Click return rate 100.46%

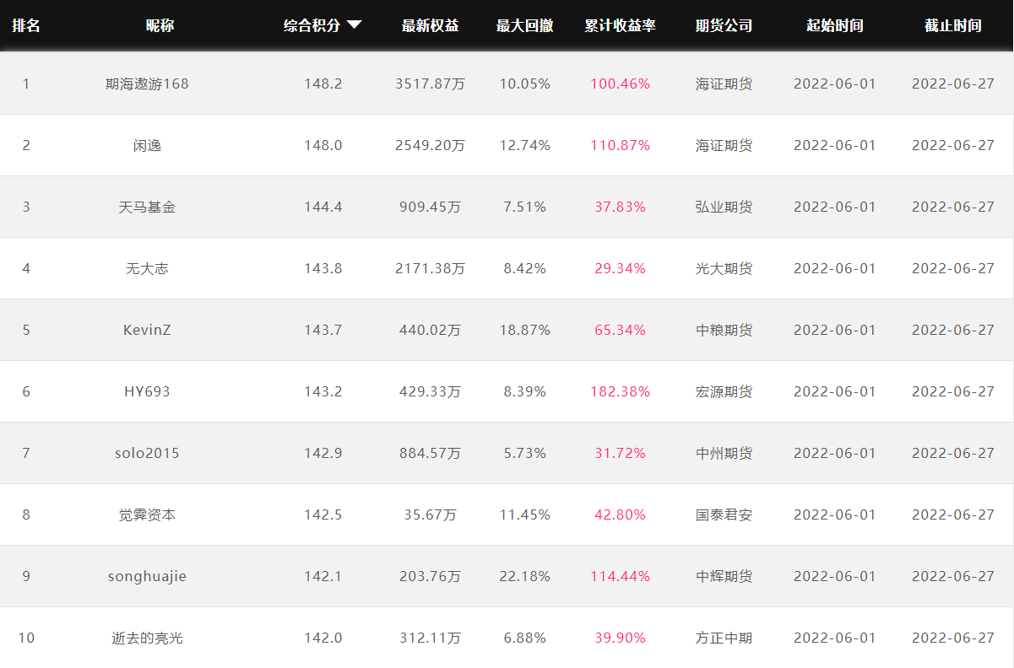coord(621,83)
